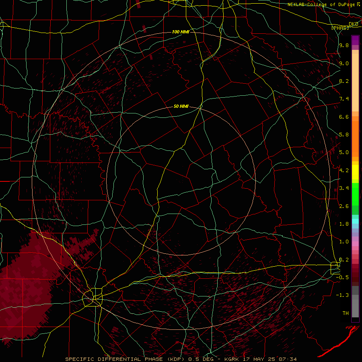This screenshot has width=362, height=362.
Task: Click the DKD product code label
Action: (x=354, y=24)
